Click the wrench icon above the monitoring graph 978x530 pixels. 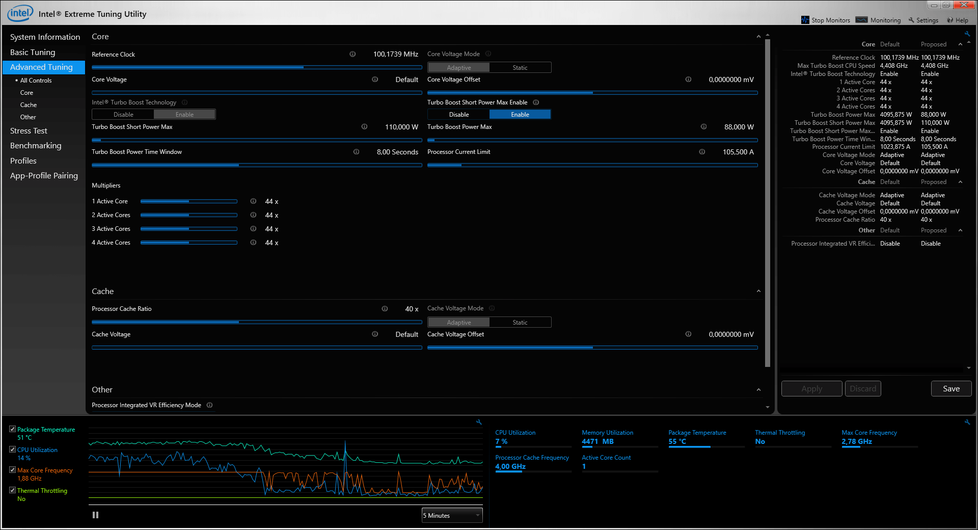click(x=479, y=422)
